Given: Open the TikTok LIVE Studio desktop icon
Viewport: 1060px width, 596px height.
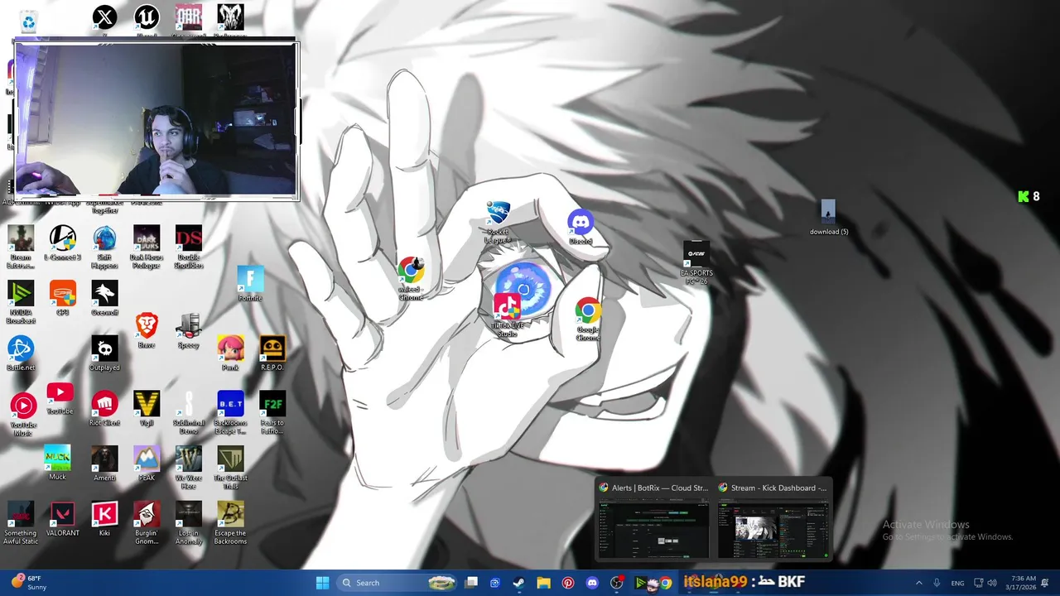Looking at the screenshot, I should pos(507,315).
